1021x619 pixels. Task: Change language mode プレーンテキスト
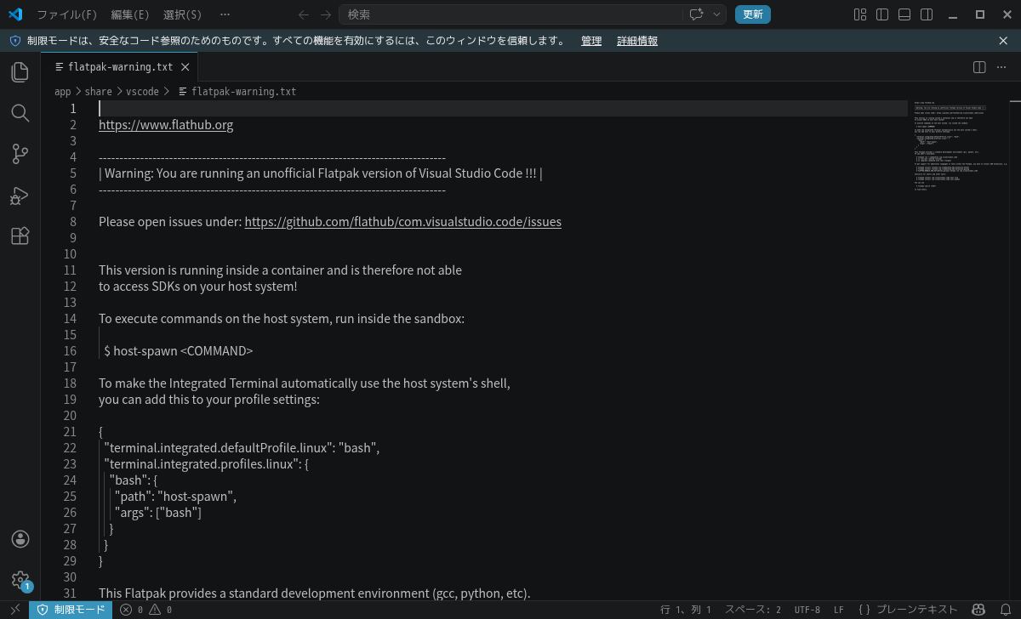(907, 610)
